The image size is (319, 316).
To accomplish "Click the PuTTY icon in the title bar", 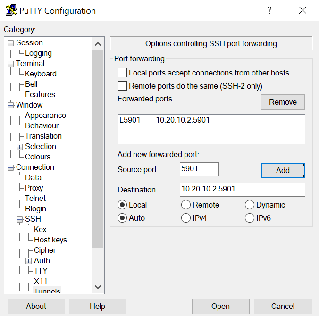I will point(11,10).
